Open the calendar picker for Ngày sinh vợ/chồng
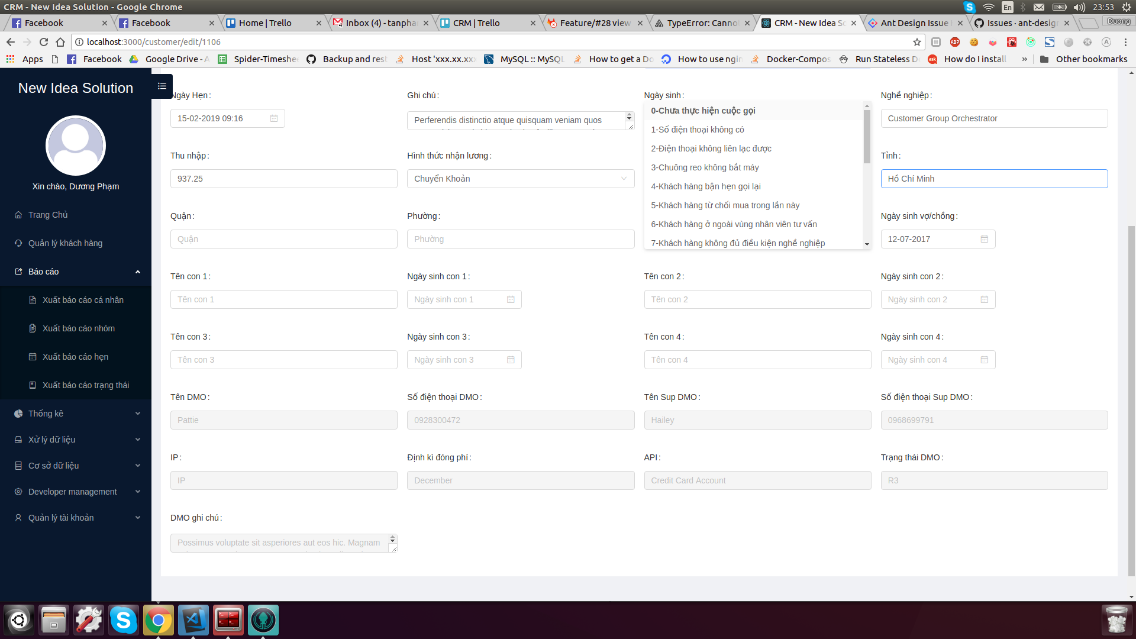Viewport: 1136px width, 639px height. [984, 238]
